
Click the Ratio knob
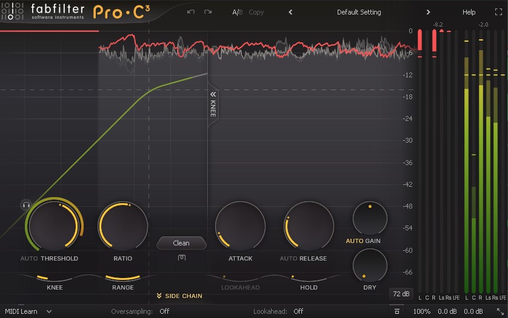tap(123, 226)
